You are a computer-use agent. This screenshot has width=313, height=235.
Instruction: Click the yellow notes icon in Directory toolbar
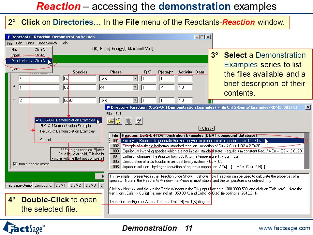tap(118, 121)
